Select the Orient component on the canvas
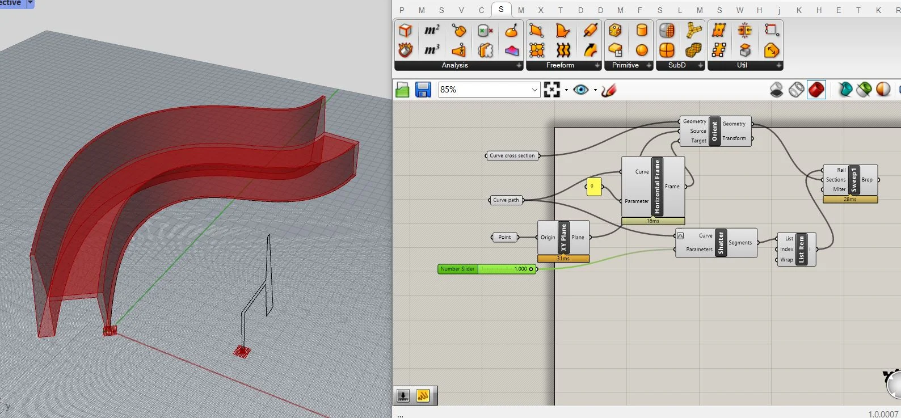Screen dimensions: 901x418 point(714,131)
